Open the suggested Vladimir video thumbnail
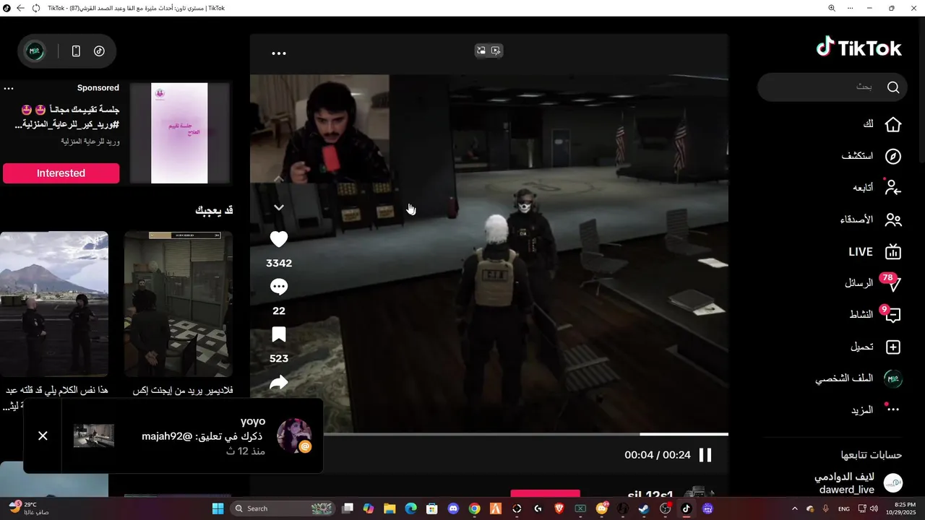Screen dimensions: 925x520 click(178, 304)
